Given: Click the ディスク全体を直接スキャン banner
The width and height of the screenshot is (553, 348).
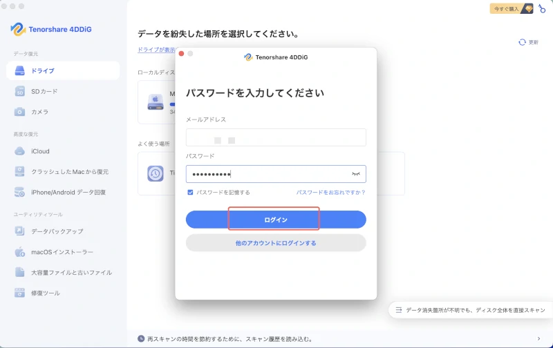Looking at the screenshot, I should pos(471,310).
